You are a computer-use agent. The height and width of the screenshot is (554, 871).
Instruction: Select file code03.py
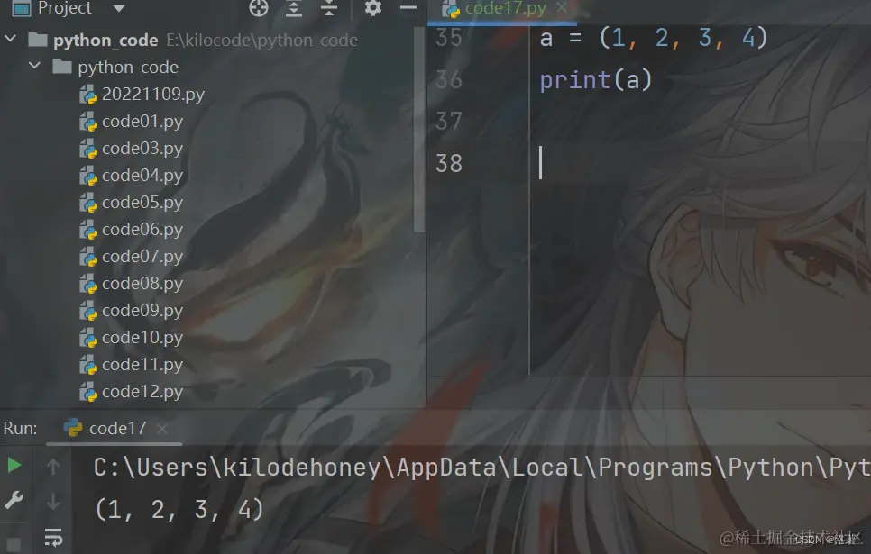click(x=142, y=149)
